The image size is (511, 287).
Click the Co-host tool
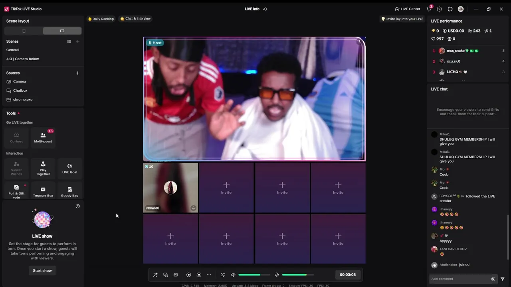pyautogui.click(x=16, y=138)
